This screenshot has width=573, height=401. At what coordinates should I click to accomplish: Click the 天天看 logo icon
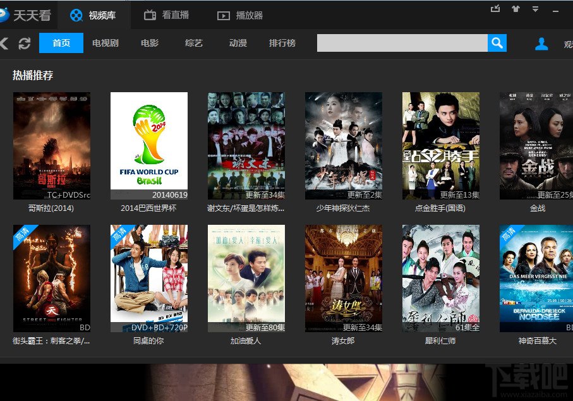[x=4, y=15]
